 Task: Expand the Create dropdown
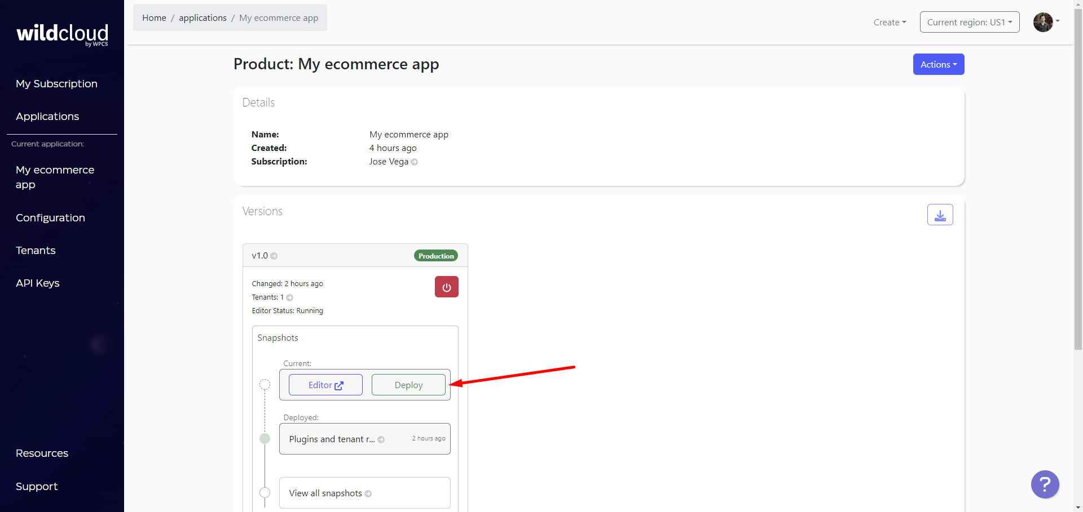tap(890, 23)
